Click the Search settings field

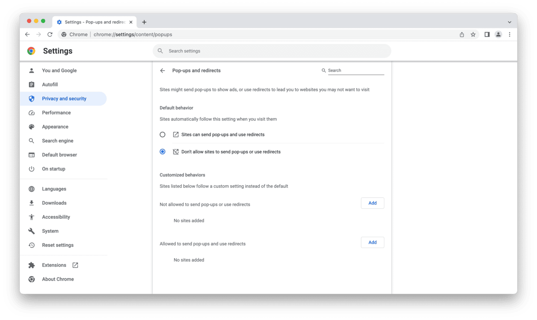click(x=272, y=51)
